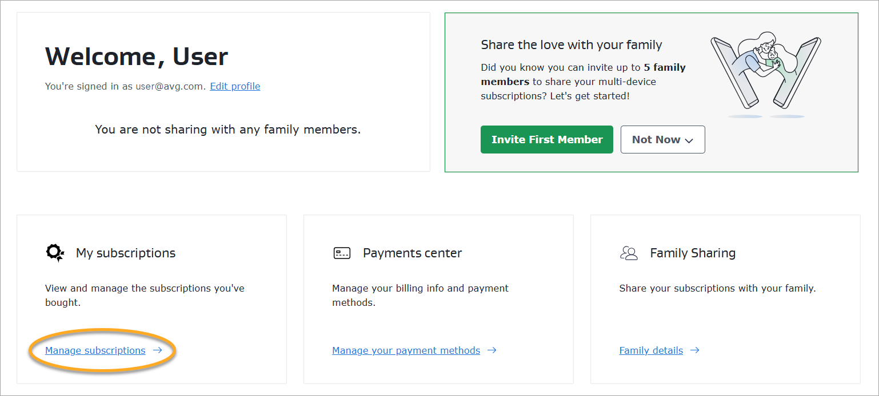Viewport: 879px width, 396px height.
Task: Select the My subscriptions heading
Action: [126, 253]
